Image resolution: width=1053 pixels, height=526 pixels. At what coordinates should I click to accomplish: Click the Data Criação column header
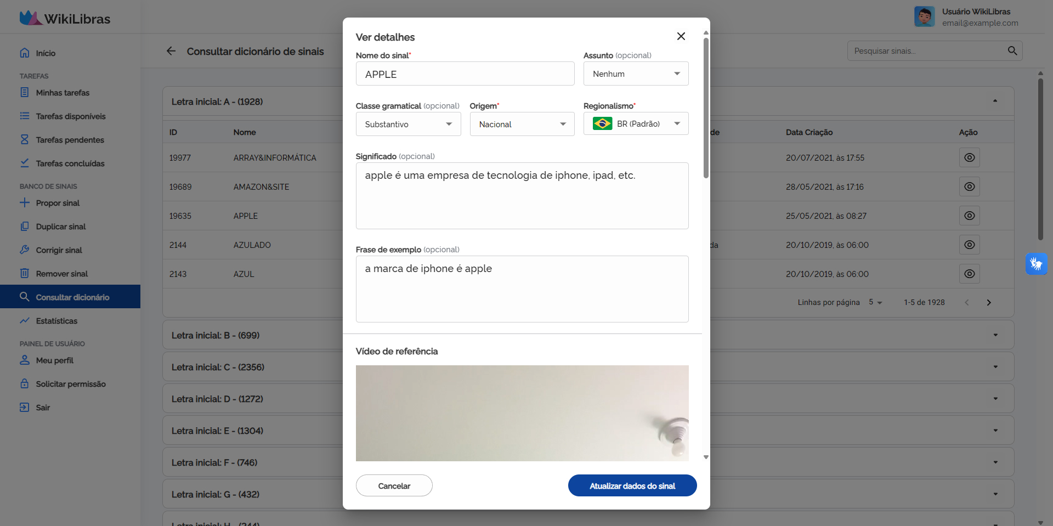(809, 132)
